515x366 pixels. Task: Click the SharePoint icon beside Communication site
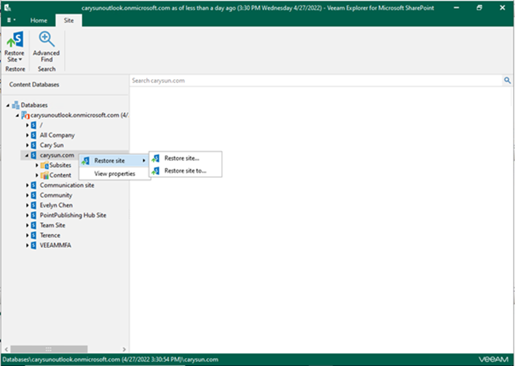pos(33,185)
